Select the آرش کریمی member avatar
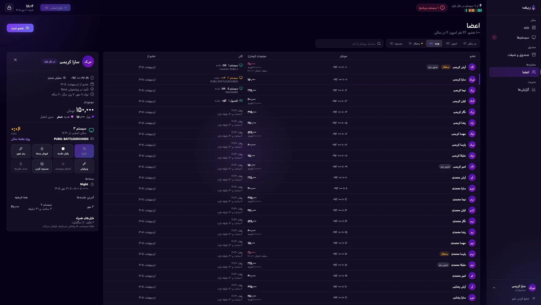541x305 pixels. point(472,67)
